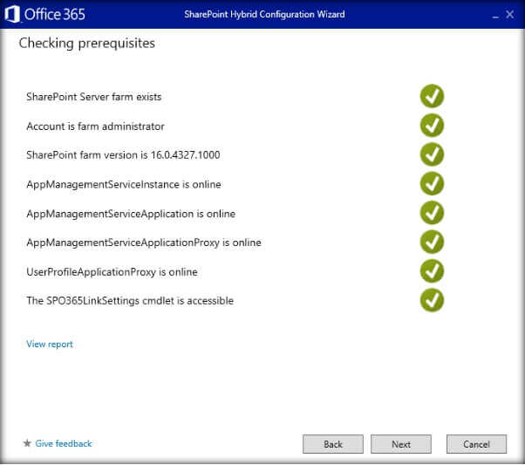Click checkmark for UserProfileApplicationProxy is online
This screenshot has width=525, height=465.
tap(432, 271)
